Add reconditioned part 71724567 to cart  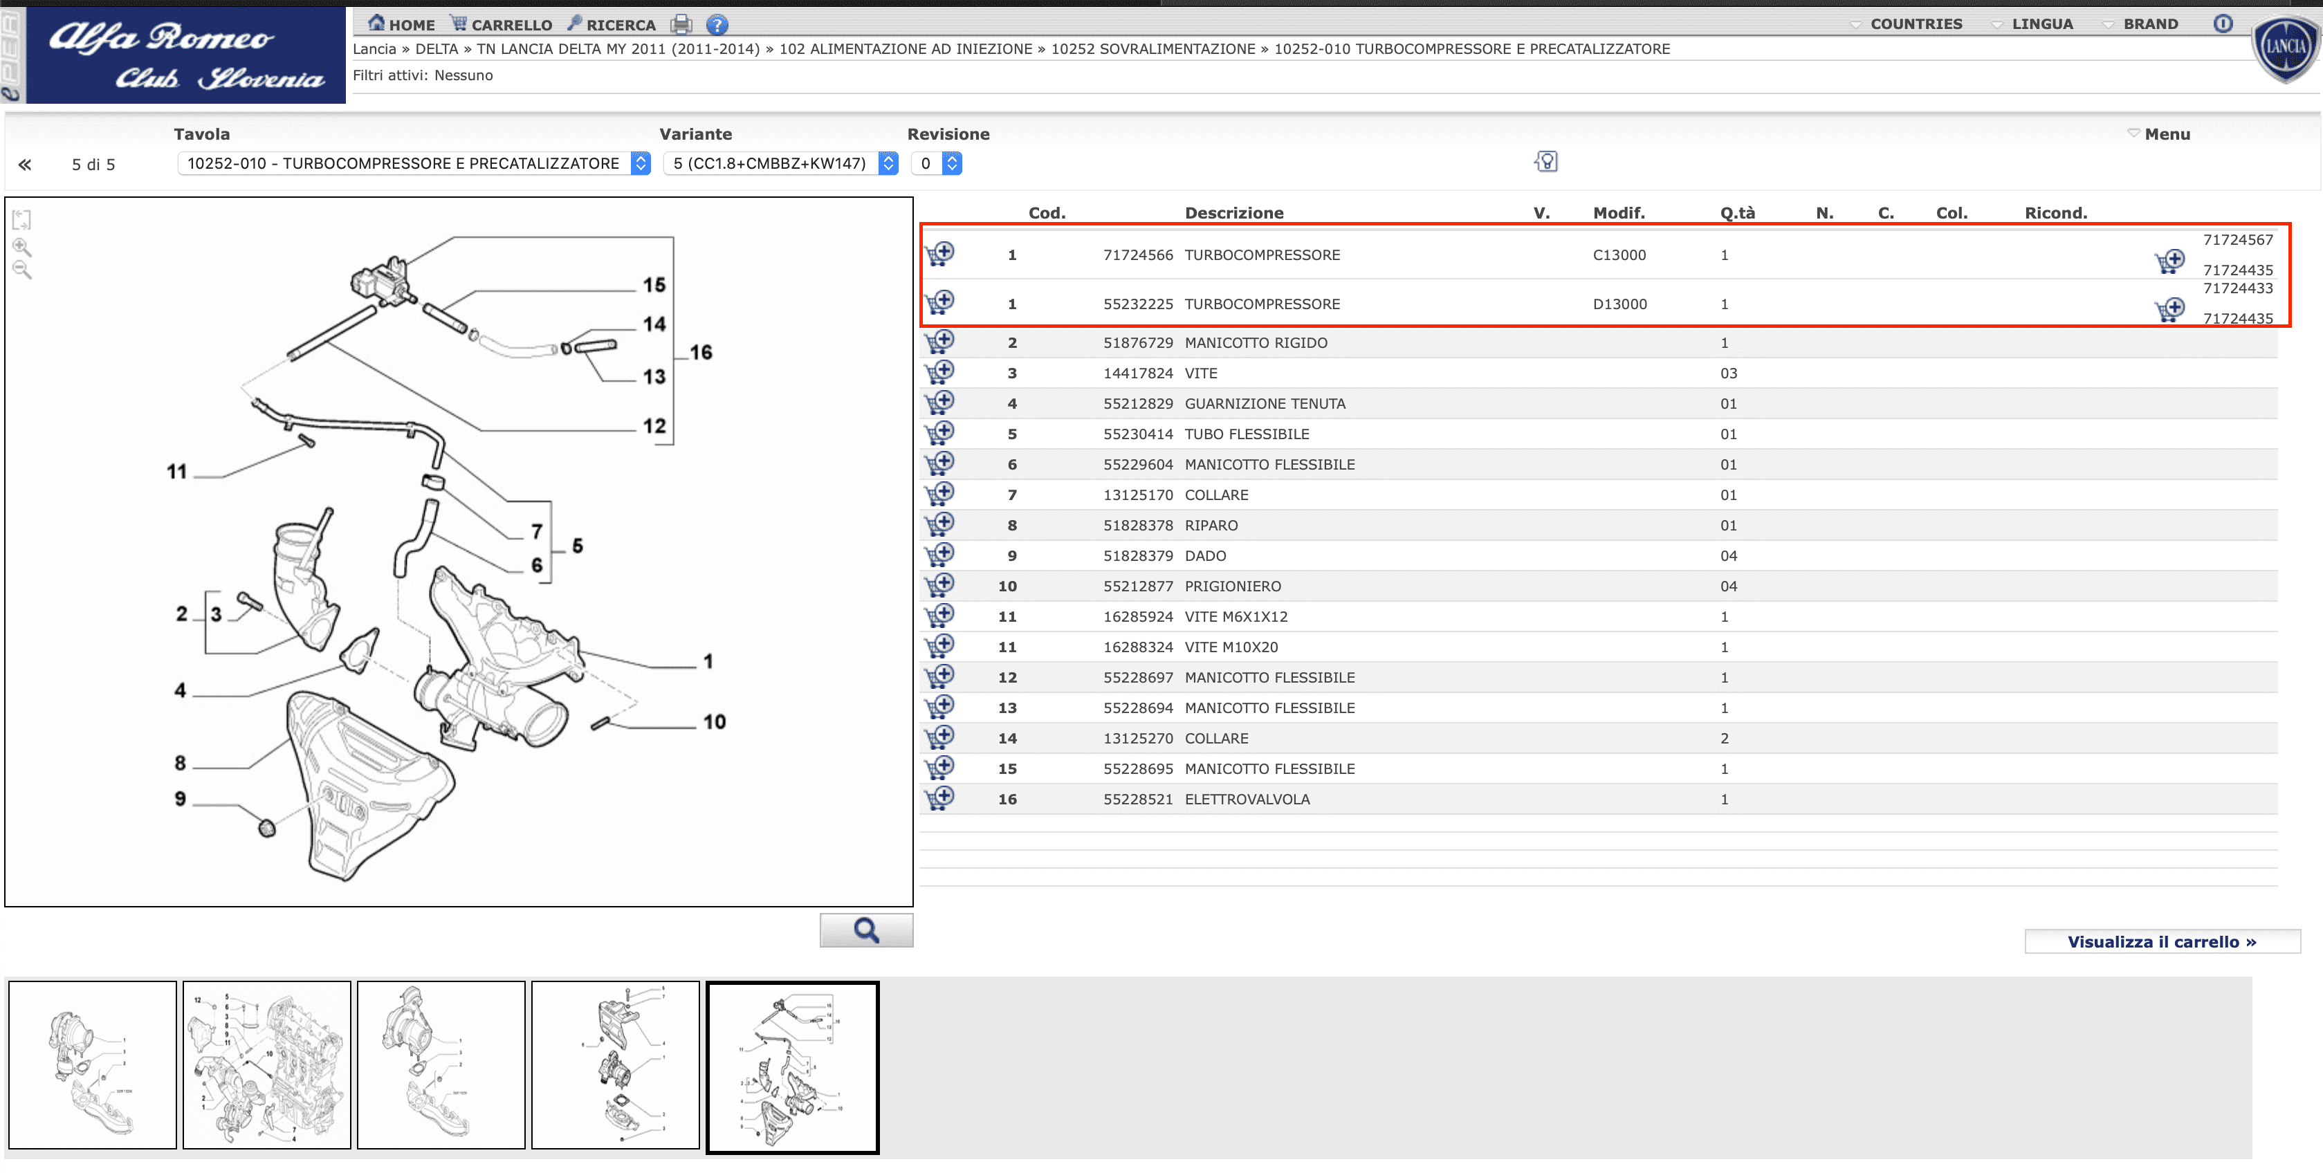coord(2169,261)
